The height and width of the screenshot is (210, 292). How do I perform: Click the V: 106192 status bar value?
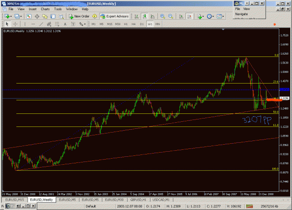click(x=234, y=206)
